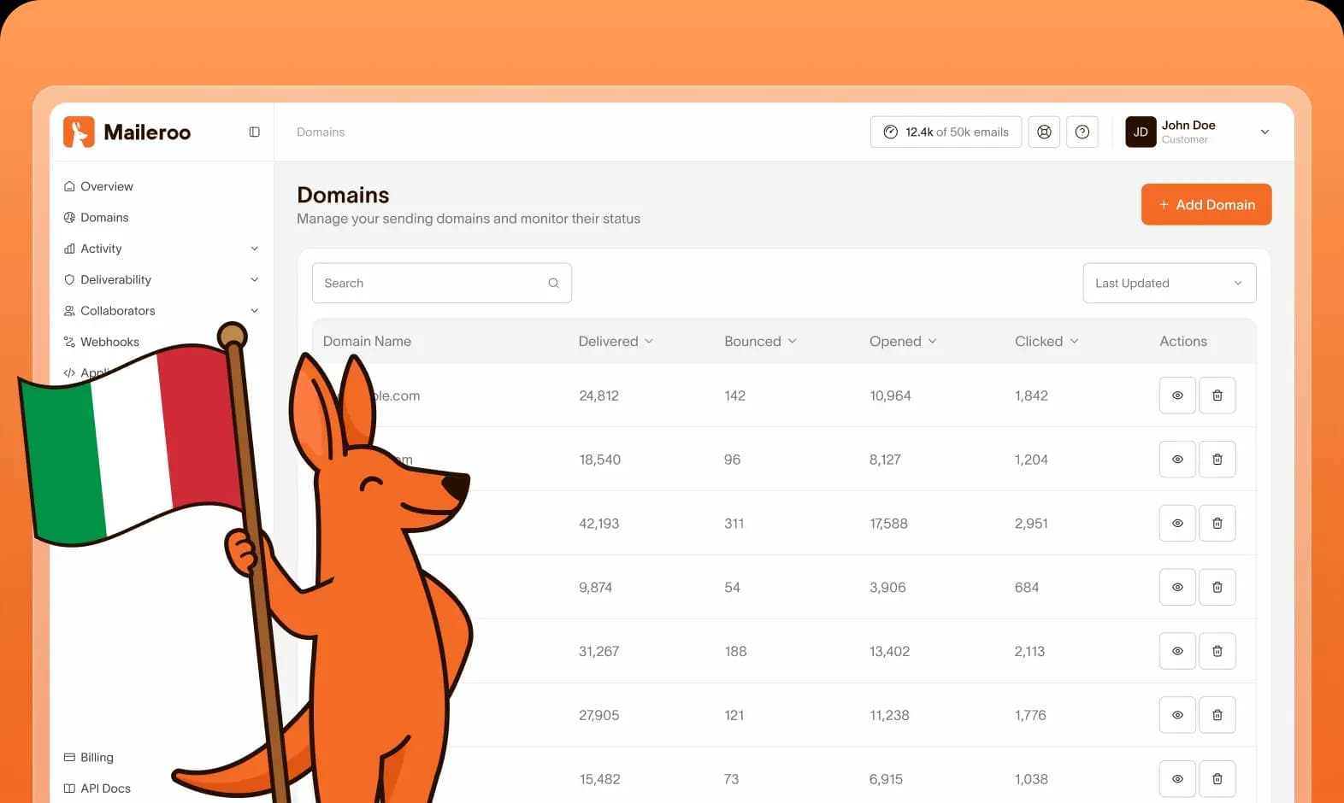View the domain with 15,482 delivered
The image size is (1344, 803).
1177,779
